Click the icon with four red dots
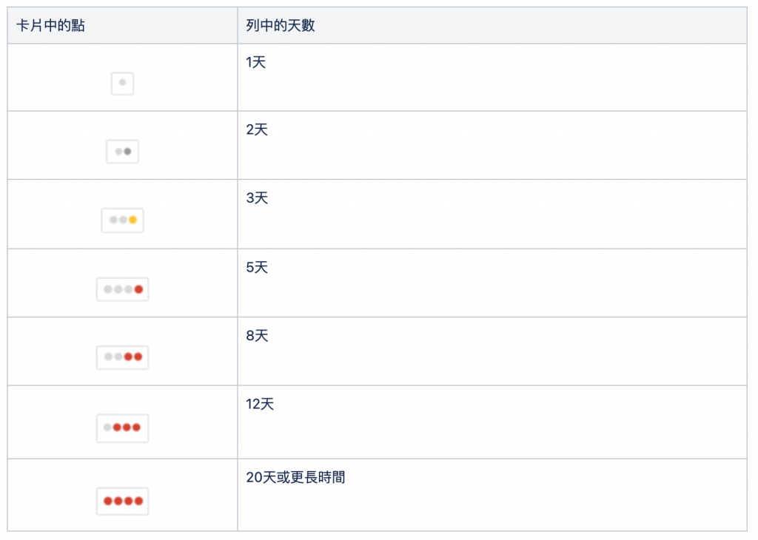The width and height of the screenshot is (758, 540). click(x=122, y=501)
